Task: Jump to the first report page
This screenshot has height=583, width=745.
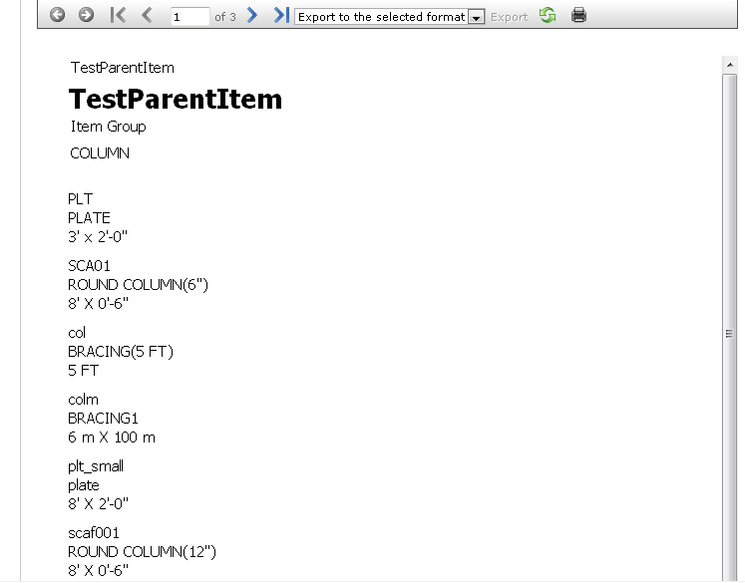Action: click(x=118, y=16)
